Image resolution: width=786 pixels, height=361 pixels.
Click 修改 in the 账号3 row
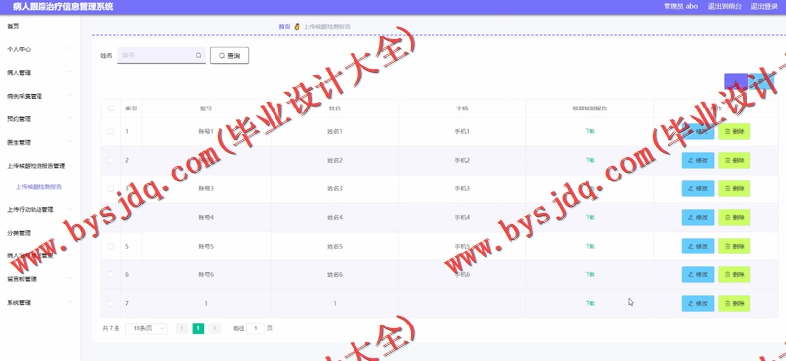point(698,188)
